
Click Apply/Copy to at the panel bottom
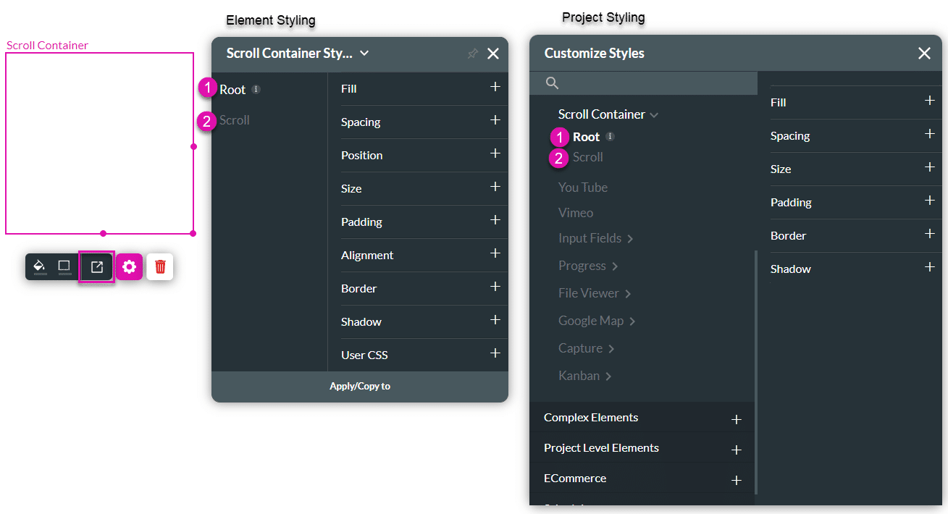(360, 386)
